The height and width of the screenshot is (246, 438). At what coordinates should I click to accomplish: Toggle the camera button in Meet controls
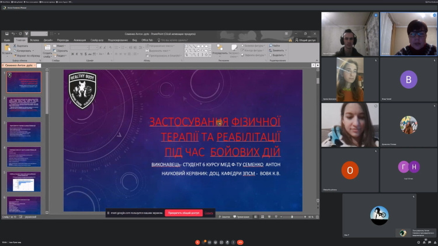coord(205,242)
